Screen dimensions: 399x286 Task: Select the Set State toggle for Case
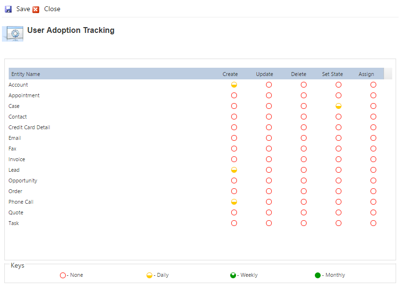338,106
